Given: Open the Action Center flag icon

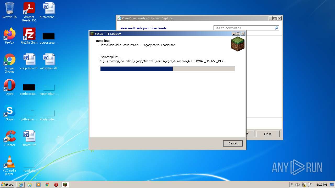Looking at the screenshot, I should pyautogui.click(x=310, y=185).
